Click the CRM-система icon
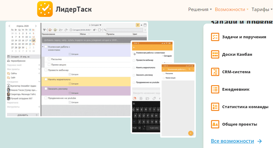273x148 pixels. [x=215, y=72]
